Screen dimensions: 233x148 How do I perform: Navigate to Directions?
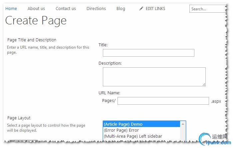[96, 9]
